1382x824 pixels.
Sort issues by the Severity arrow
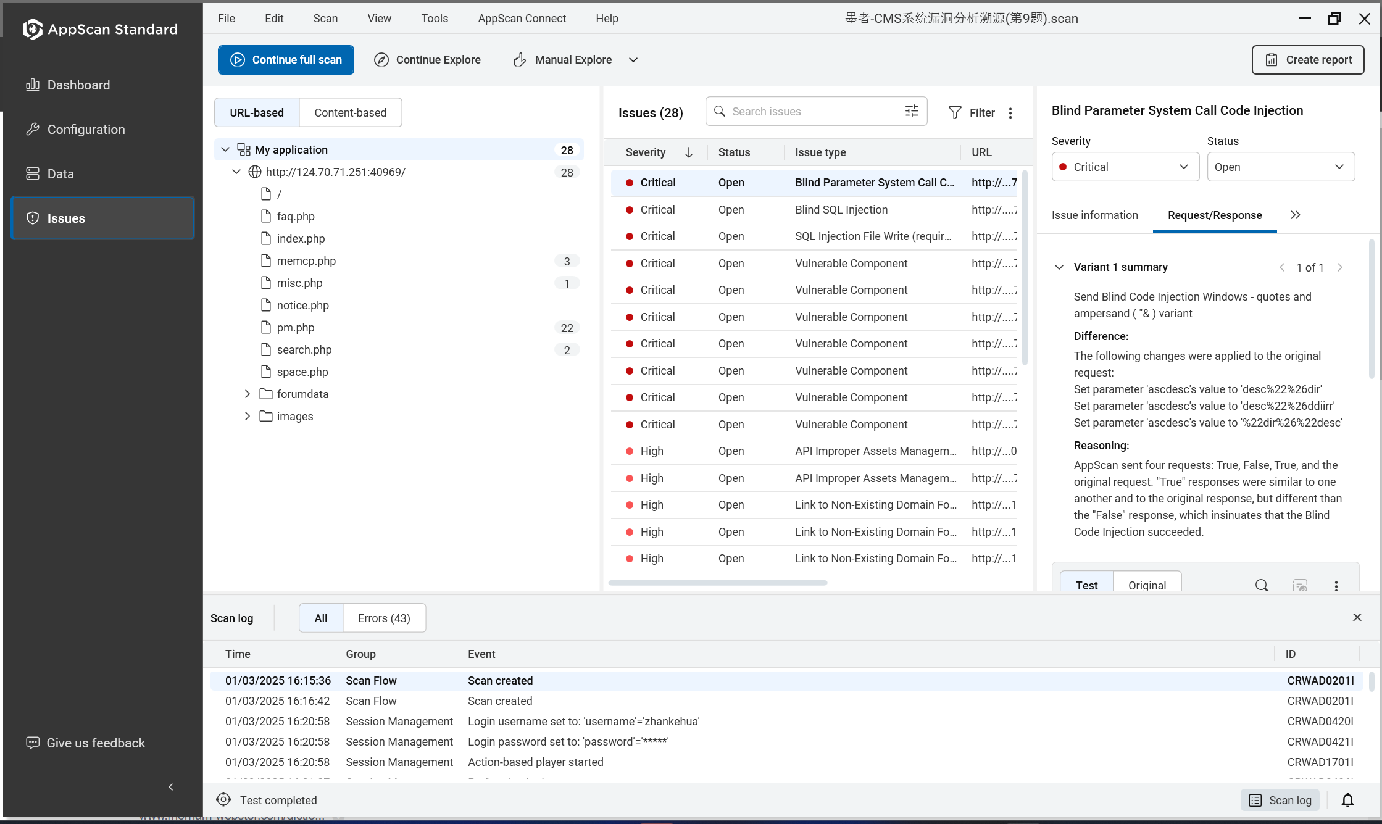pos(689,152)
